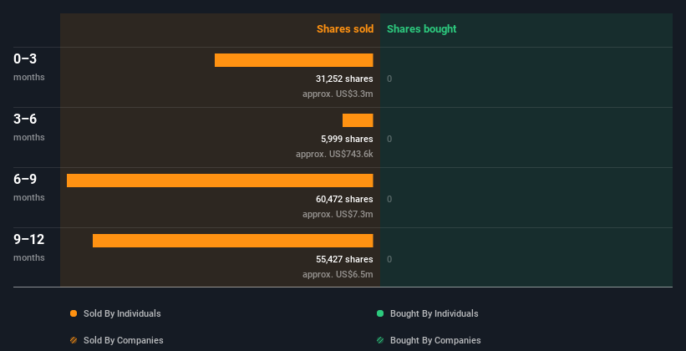The width and height of the screenshot is (686, 351).
Task: Click the green Bought By Individuals legend dot
Action: coord(380,313)
